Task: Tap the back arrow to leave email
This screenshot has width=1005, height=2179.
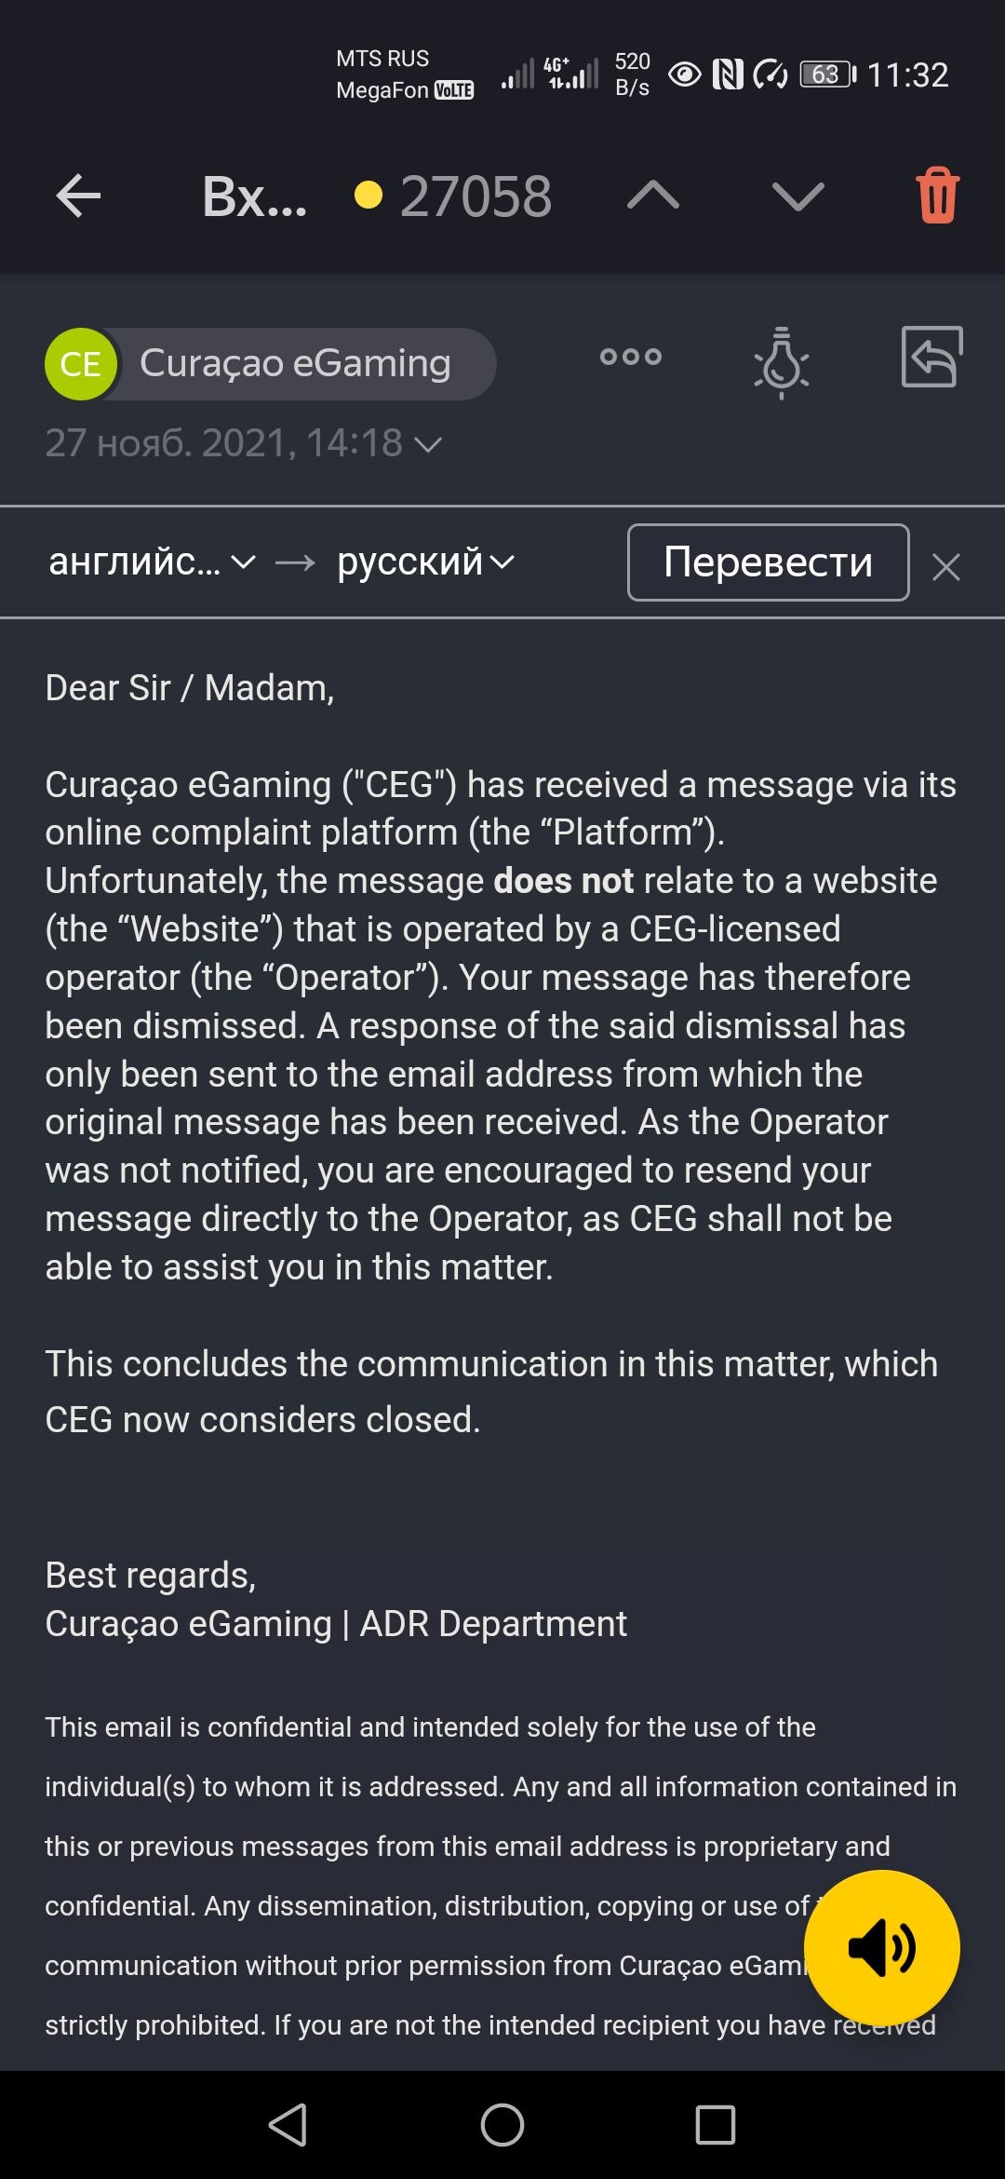Action: click(x=78, y=196)
